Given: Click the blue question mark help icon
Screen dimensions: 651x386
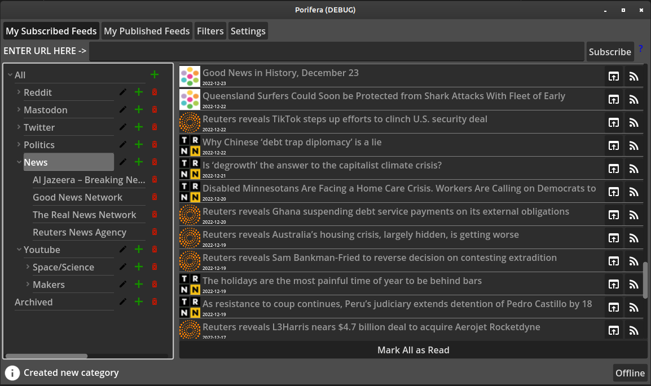Looking at the screenshot, I should coord(641,48).
